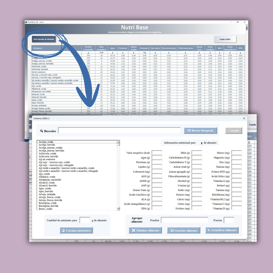The height and width of the screenshot is (273, 273).
Task: Click the Valor energético (kcal) field
Action: coord(157,153)
